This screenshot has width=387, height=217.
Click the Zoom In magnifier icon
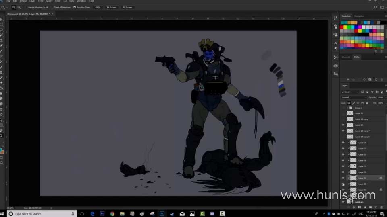(14, 7)
